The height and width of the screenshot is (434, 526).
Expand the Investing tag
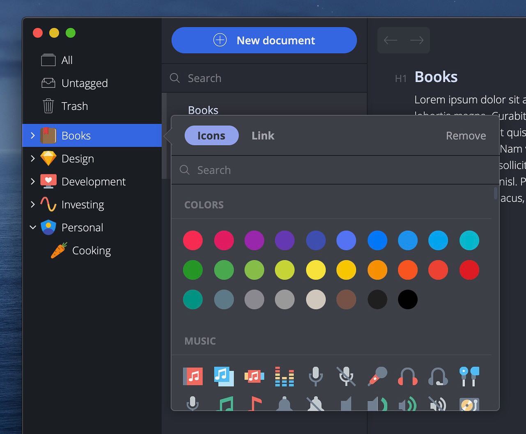[x=33, y=204]
